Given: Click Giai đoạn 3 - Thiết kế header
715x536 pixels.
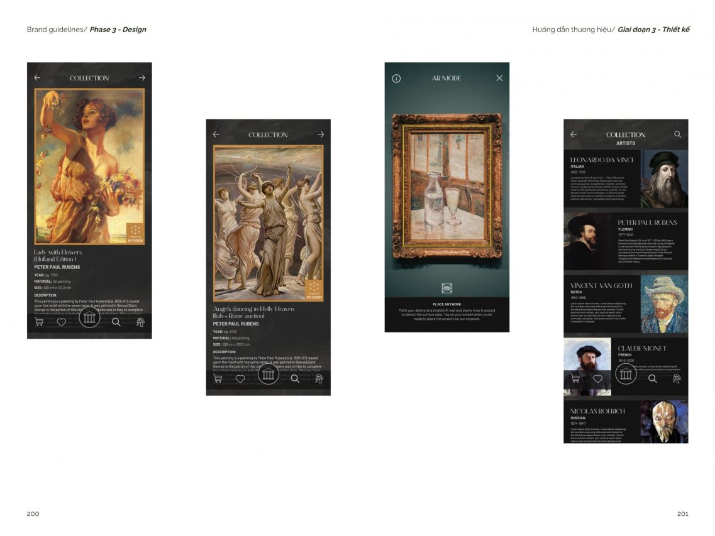Looking at the screenshot, I should click(653, 30).
